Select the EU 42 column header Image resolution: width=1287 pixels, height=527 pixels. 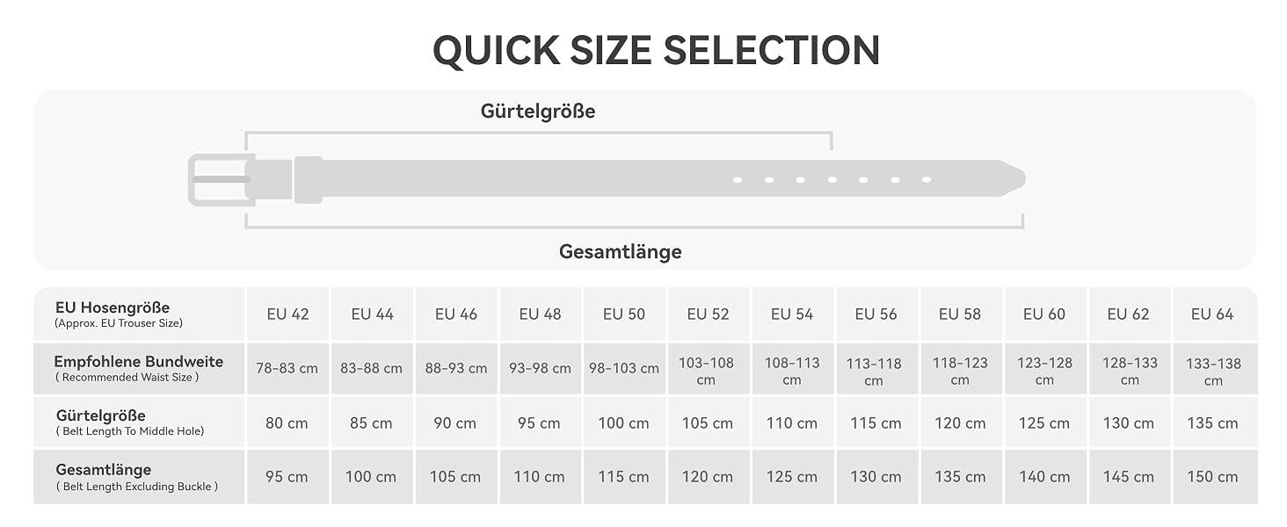[x=287, y=314]
